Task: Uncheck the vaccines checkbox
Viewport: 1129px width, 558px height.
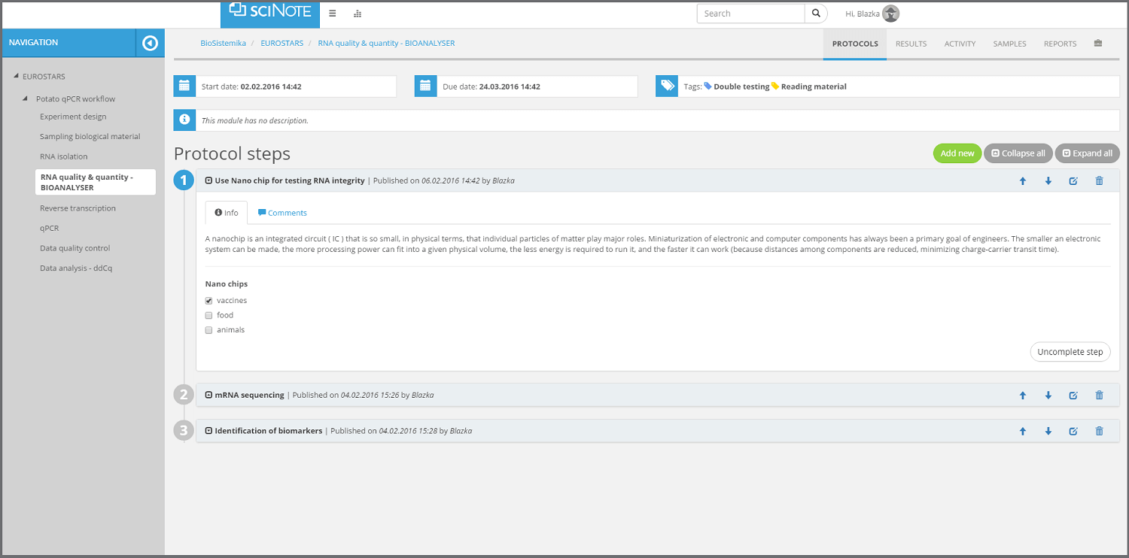Action: 208,300
